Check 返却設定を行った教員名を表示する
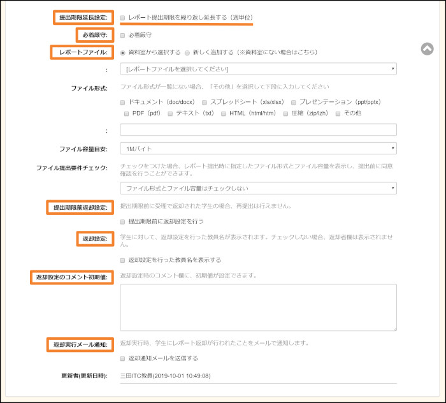 point(123,260)
